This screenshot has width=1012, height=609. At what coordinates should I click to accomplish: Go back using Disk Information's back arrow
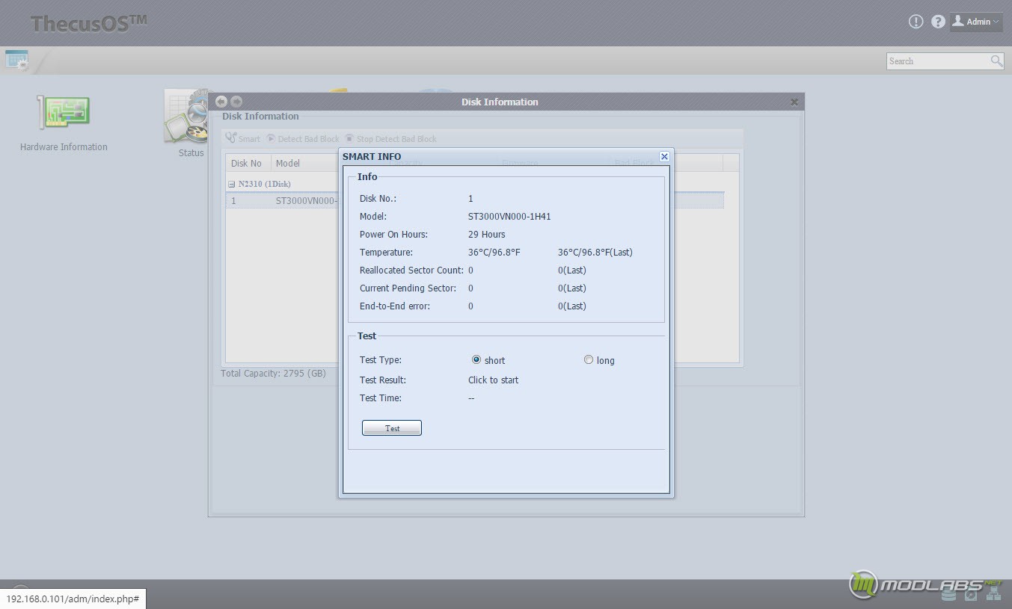coord(221,102)
